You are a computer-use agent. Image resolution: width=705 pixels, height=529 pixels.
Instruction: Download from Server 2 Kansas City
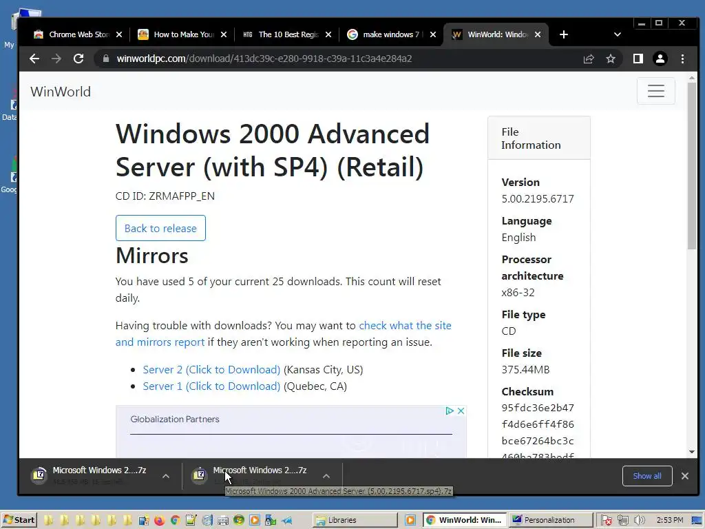(x=211, y=370)
